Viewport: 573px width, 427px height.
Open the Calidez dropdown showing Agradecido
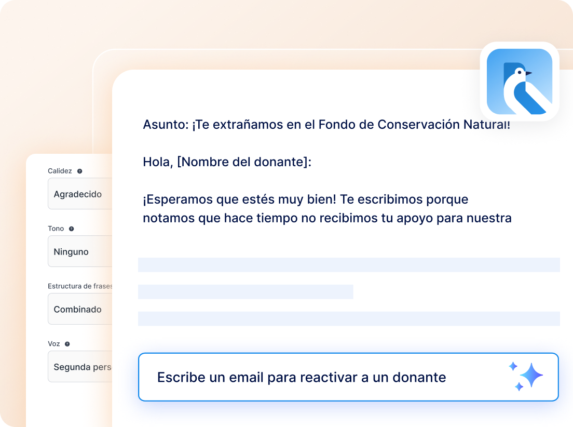[80, 194]
